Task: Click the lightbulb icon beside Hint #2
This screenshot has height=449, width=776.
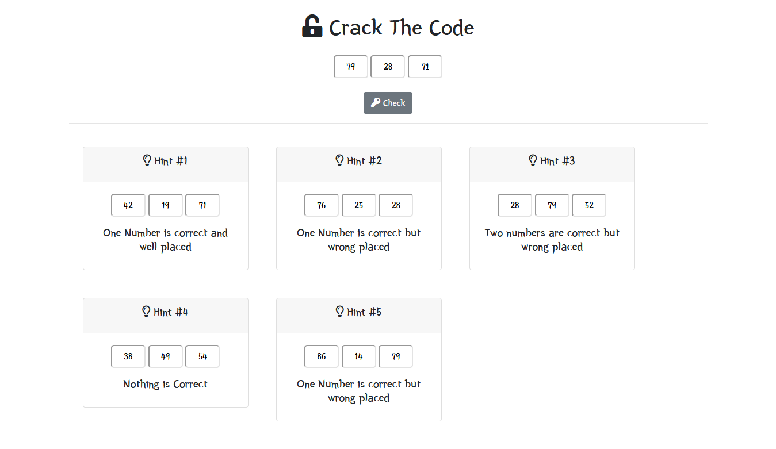Action: coord(339,160)
